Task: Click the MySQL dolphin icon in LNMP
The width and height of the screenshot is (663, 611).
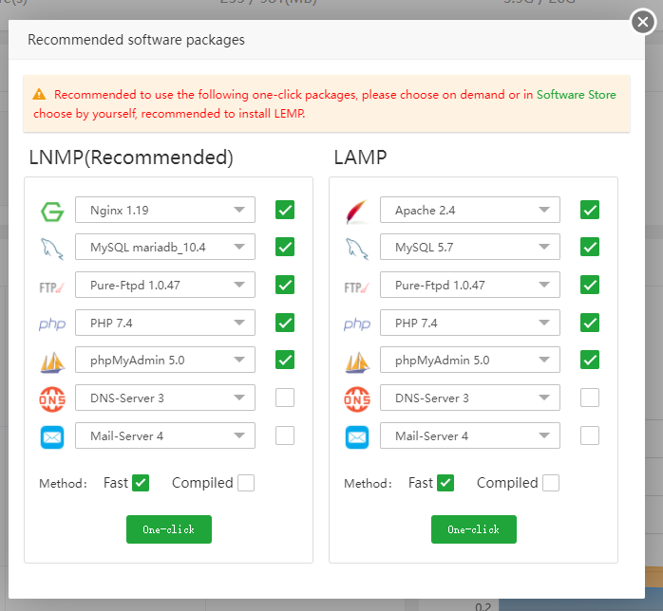Action: [x=52, y=249]
